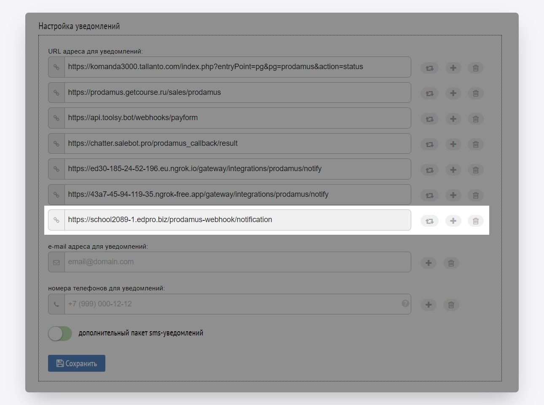
Task: Add another e-mail address field
Action: click(x=428, y=263)
